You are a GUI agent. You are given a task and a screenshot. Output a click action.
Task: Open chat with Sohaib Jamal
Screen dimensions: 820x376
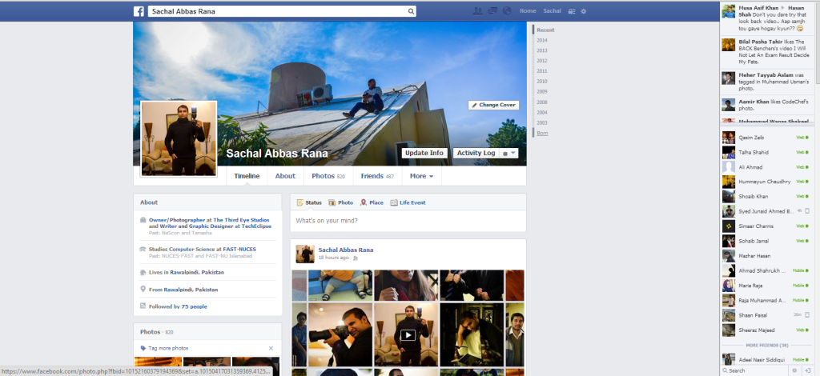(x=766, y=241)
